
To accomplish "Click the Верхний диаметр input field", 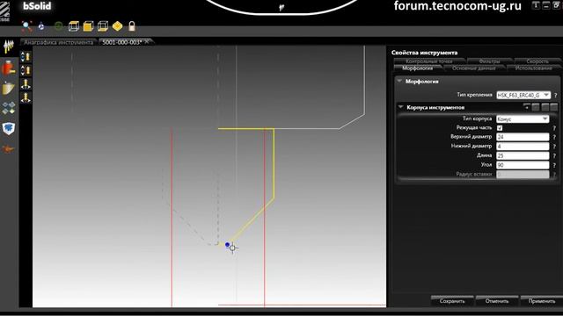I will 523,137.
